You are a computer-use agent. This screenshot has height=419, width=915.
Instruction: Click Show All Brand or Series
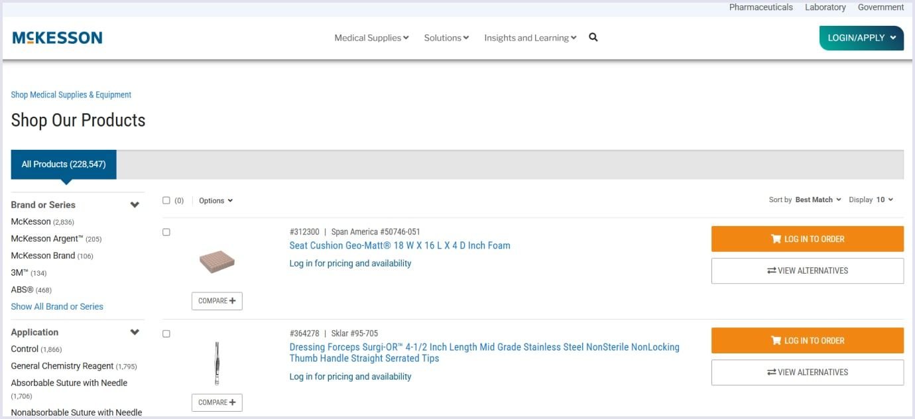[x=57, y=306]
